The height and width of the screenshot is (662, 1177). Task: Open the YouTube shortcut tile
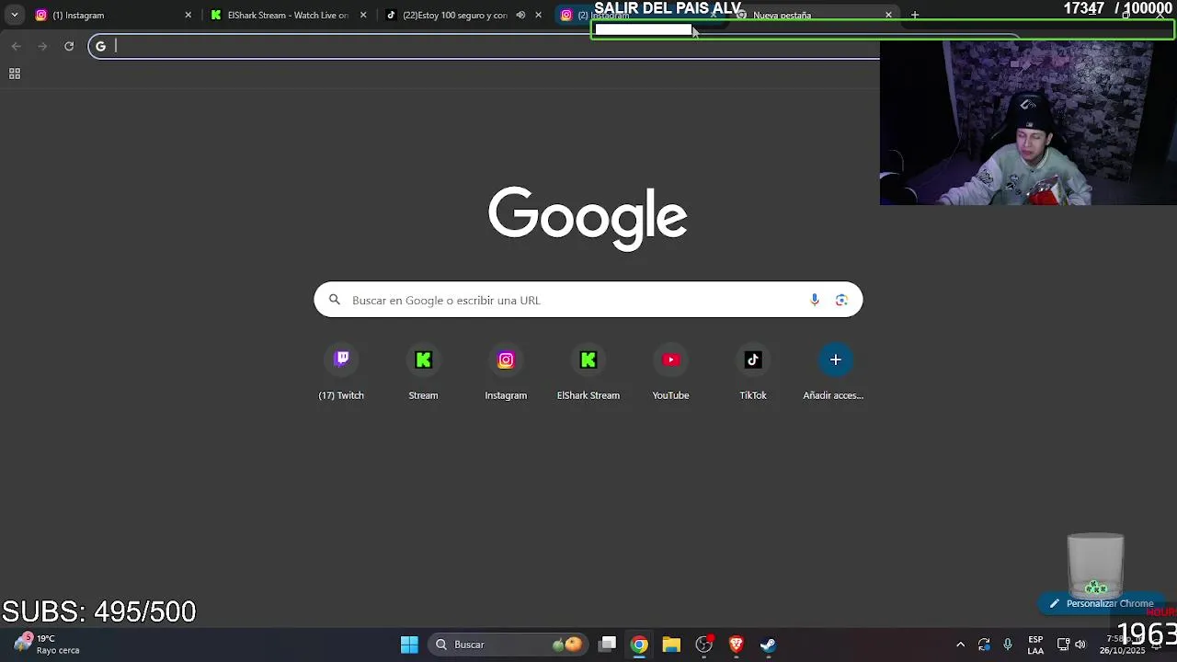[x=670, y=372]
